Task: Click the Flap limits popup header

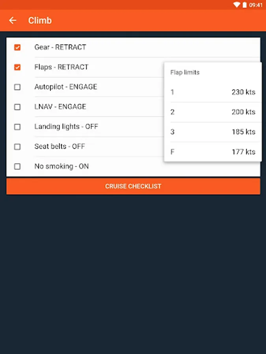Action: click(185, 72)
